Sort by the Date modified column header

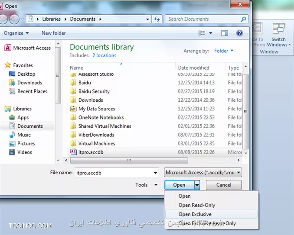[193, 68]
